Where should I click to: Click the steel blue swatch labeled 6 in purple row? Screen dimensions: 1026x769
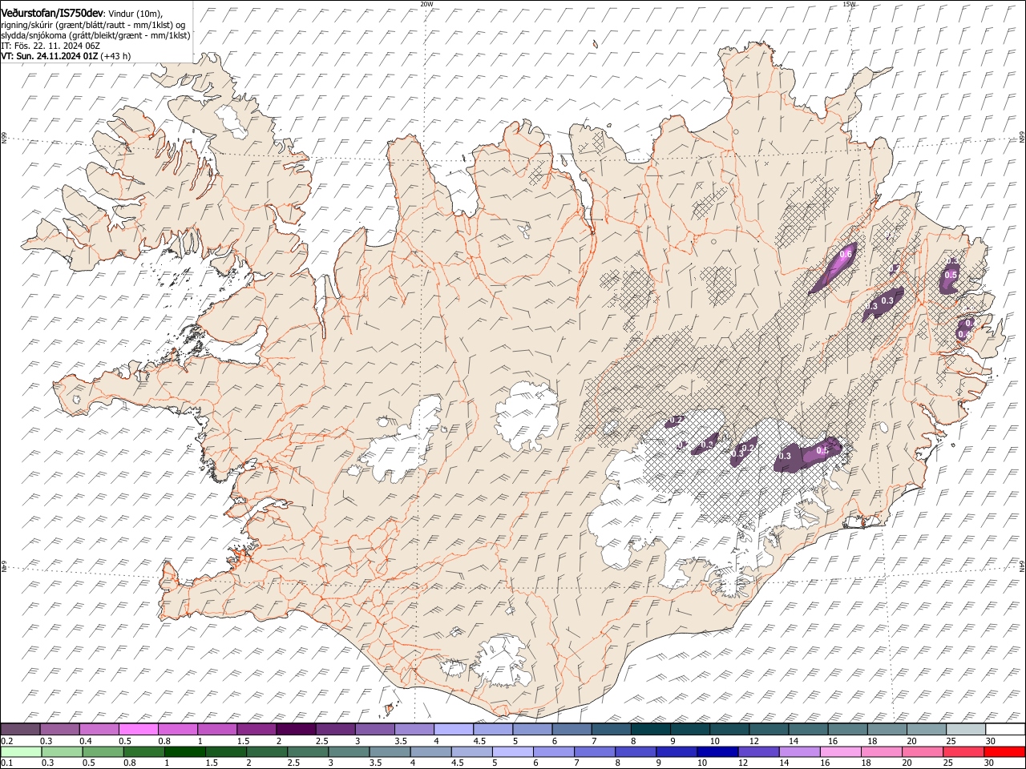point(571,729)
